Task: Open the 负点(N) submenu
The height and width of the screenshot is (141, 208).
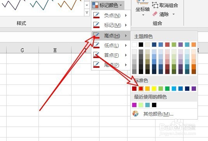Action: pos(111,16)
